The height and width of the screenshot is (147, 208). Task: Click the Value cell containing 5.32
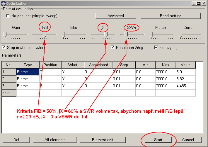185,79
